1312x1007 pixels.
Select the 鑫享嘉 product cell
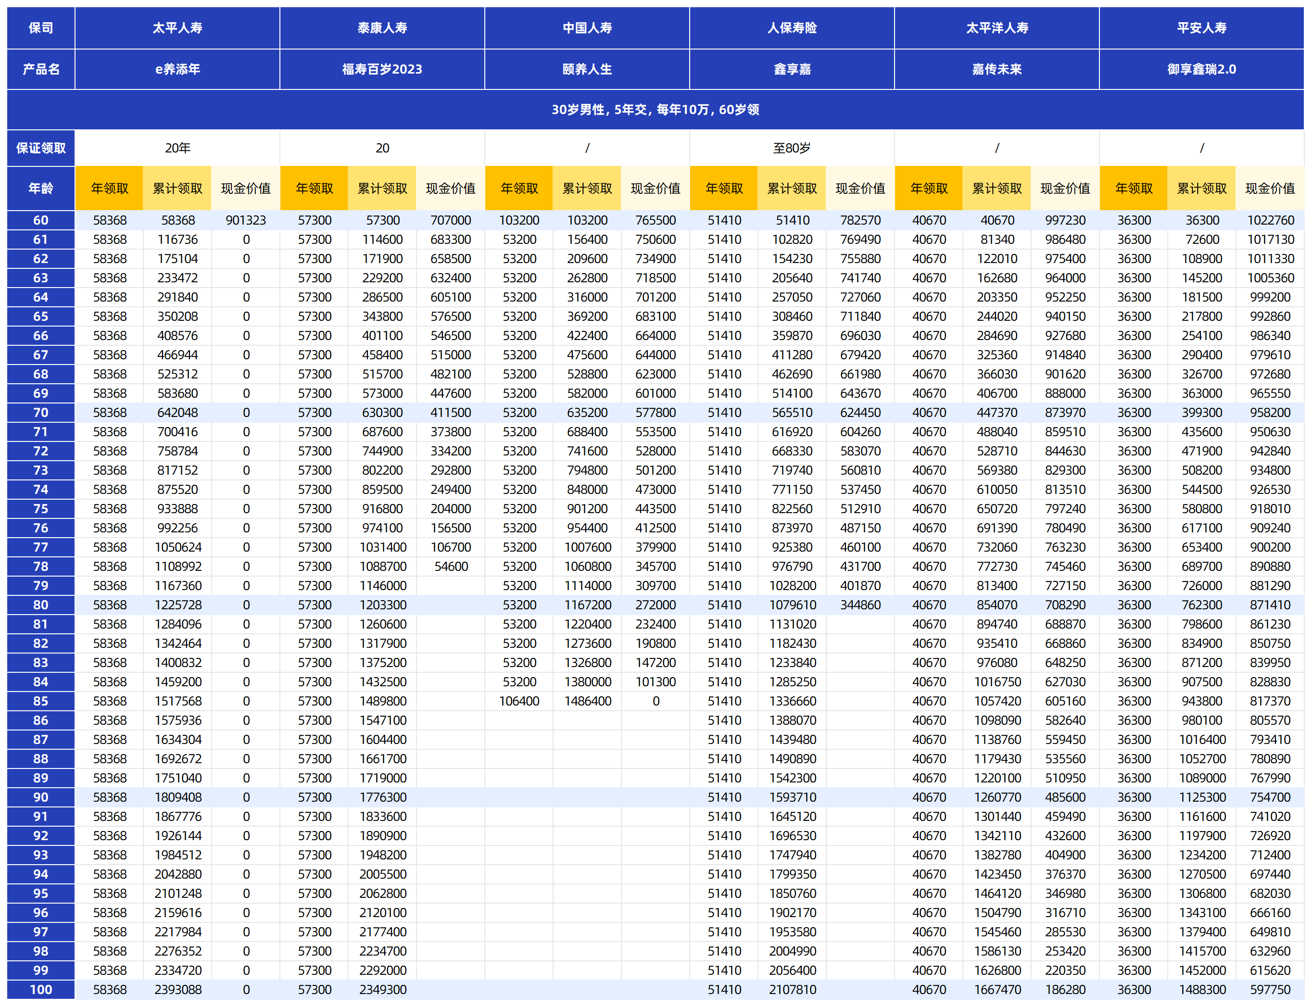tap(792, 69)
